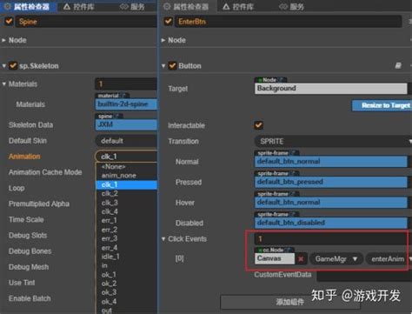412x314 pixels.
Task: Select clk_3 animation option
Action: click(127, 203)
